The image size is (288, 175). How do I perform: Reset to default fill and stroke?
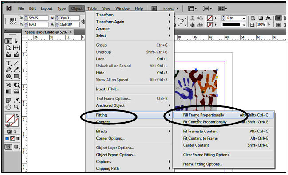click(x=7, y=125)
